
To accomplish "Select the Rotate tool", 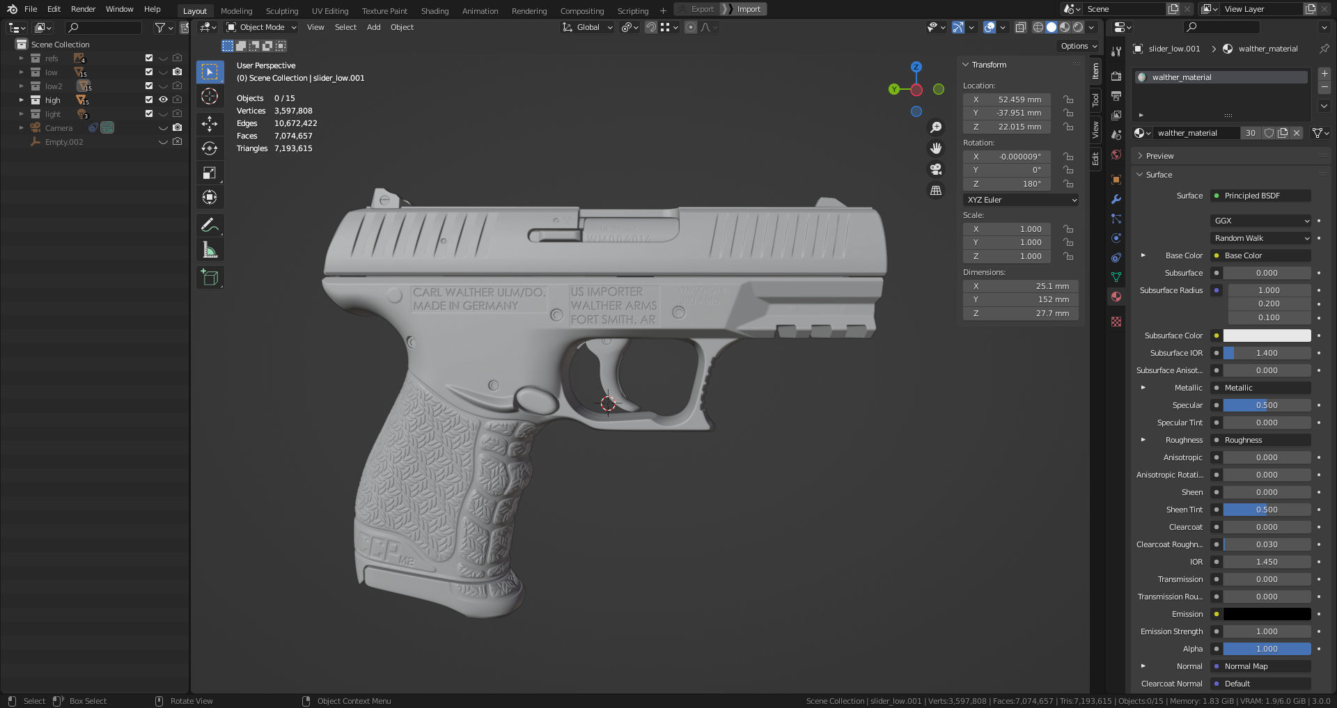I will click(x=210, y=148).
